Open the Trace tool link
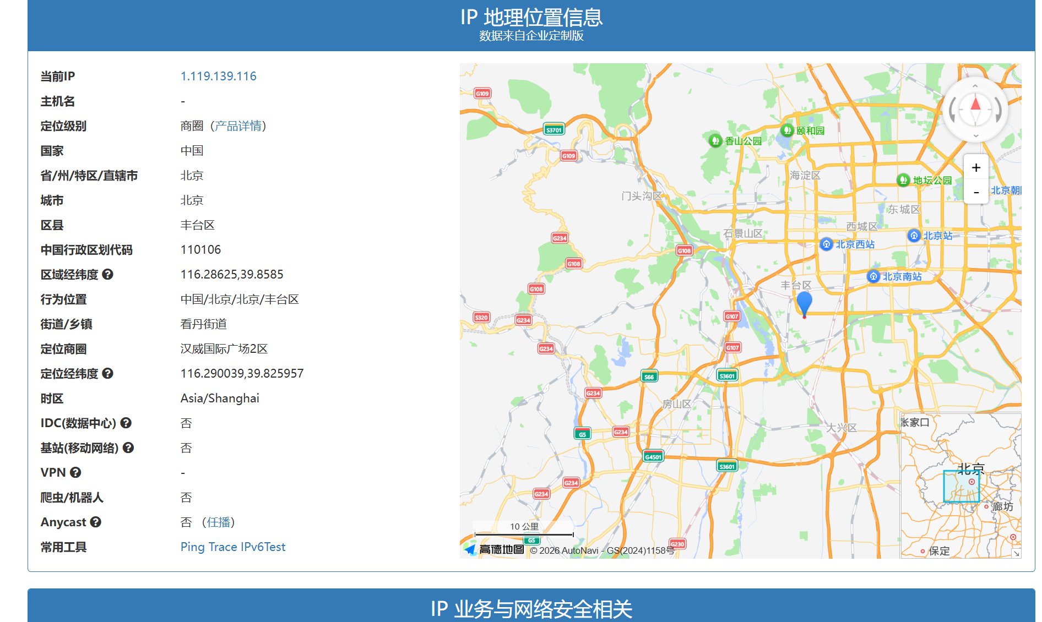The height and width of the screenshot is (622, 1042). coord(222,547)
